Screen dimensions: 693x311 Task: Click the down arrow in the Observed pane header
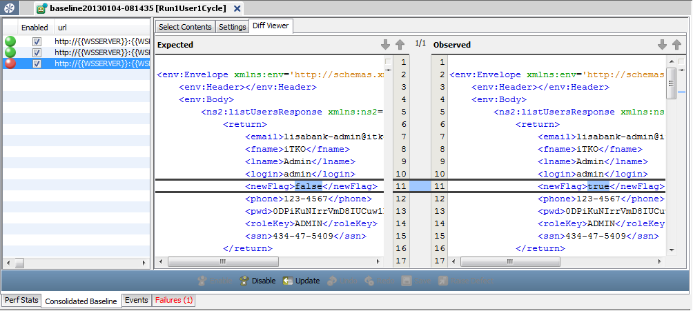coord(662,45)
